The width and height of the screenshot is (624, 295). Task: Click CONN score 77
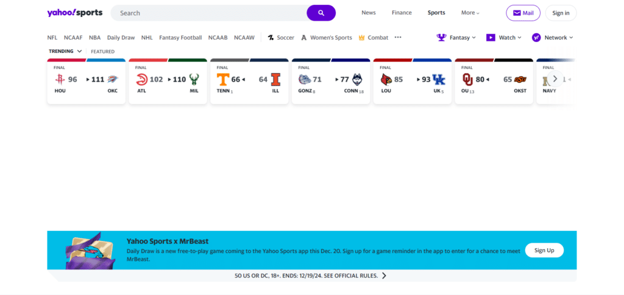(345, 80)
